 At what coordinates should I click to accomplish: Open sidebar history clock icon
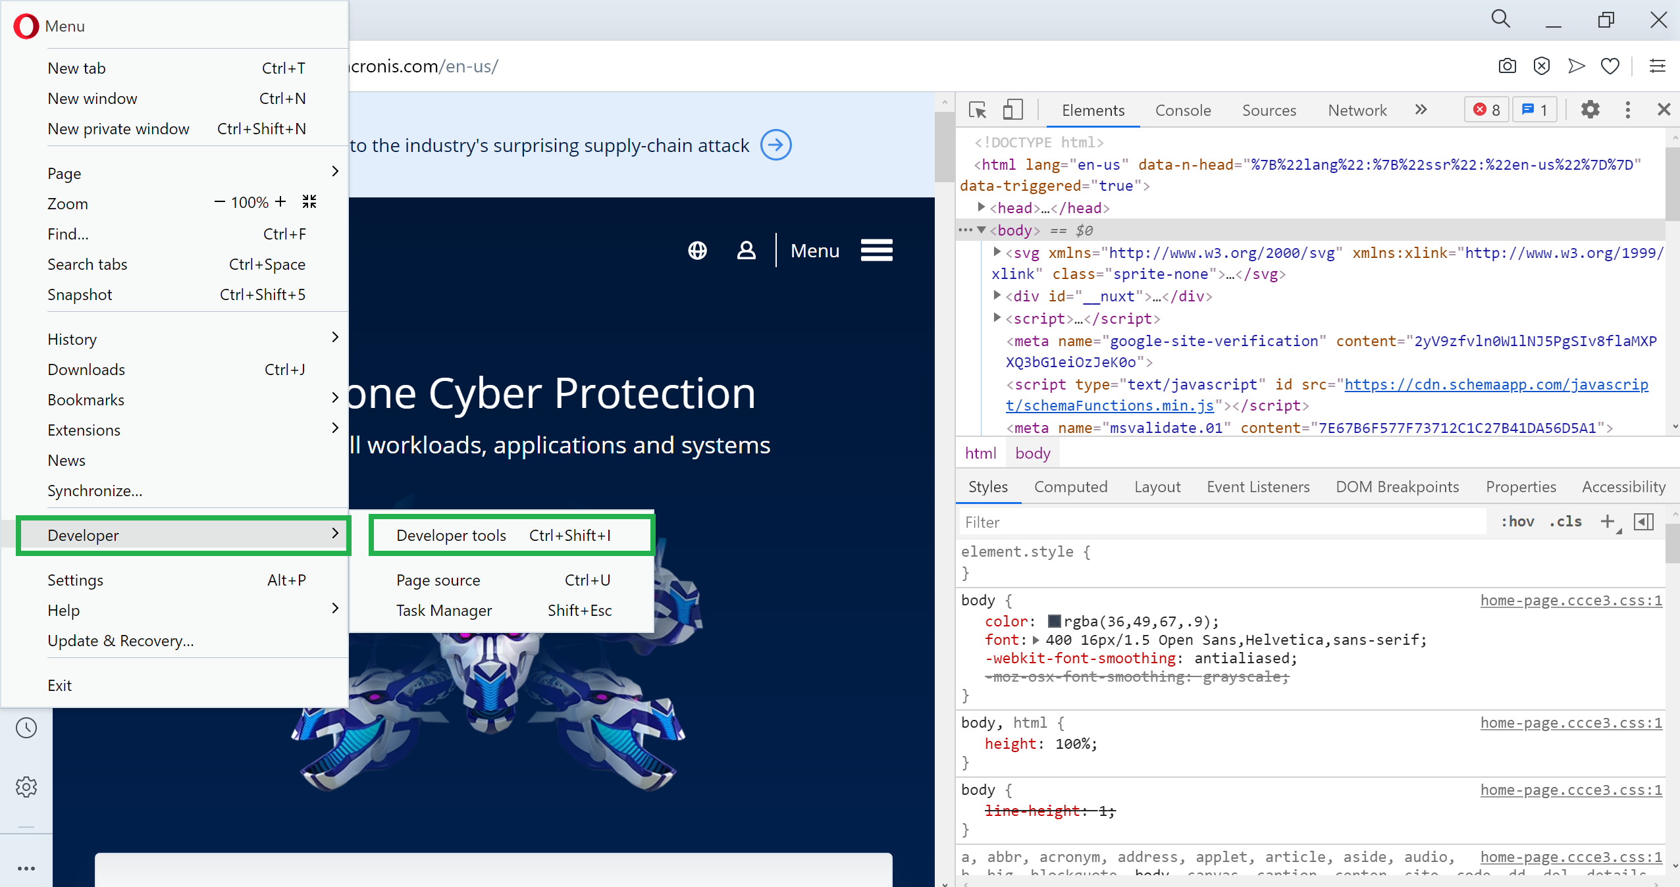tap(26, 728)
